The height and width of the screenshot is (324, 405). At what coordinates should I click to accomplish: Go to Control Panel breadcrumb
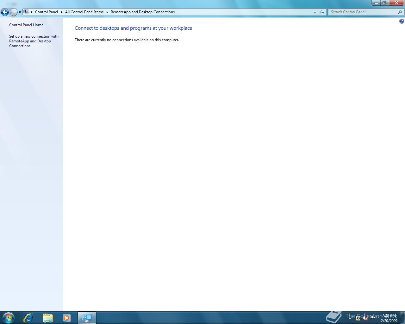(47, 12)
